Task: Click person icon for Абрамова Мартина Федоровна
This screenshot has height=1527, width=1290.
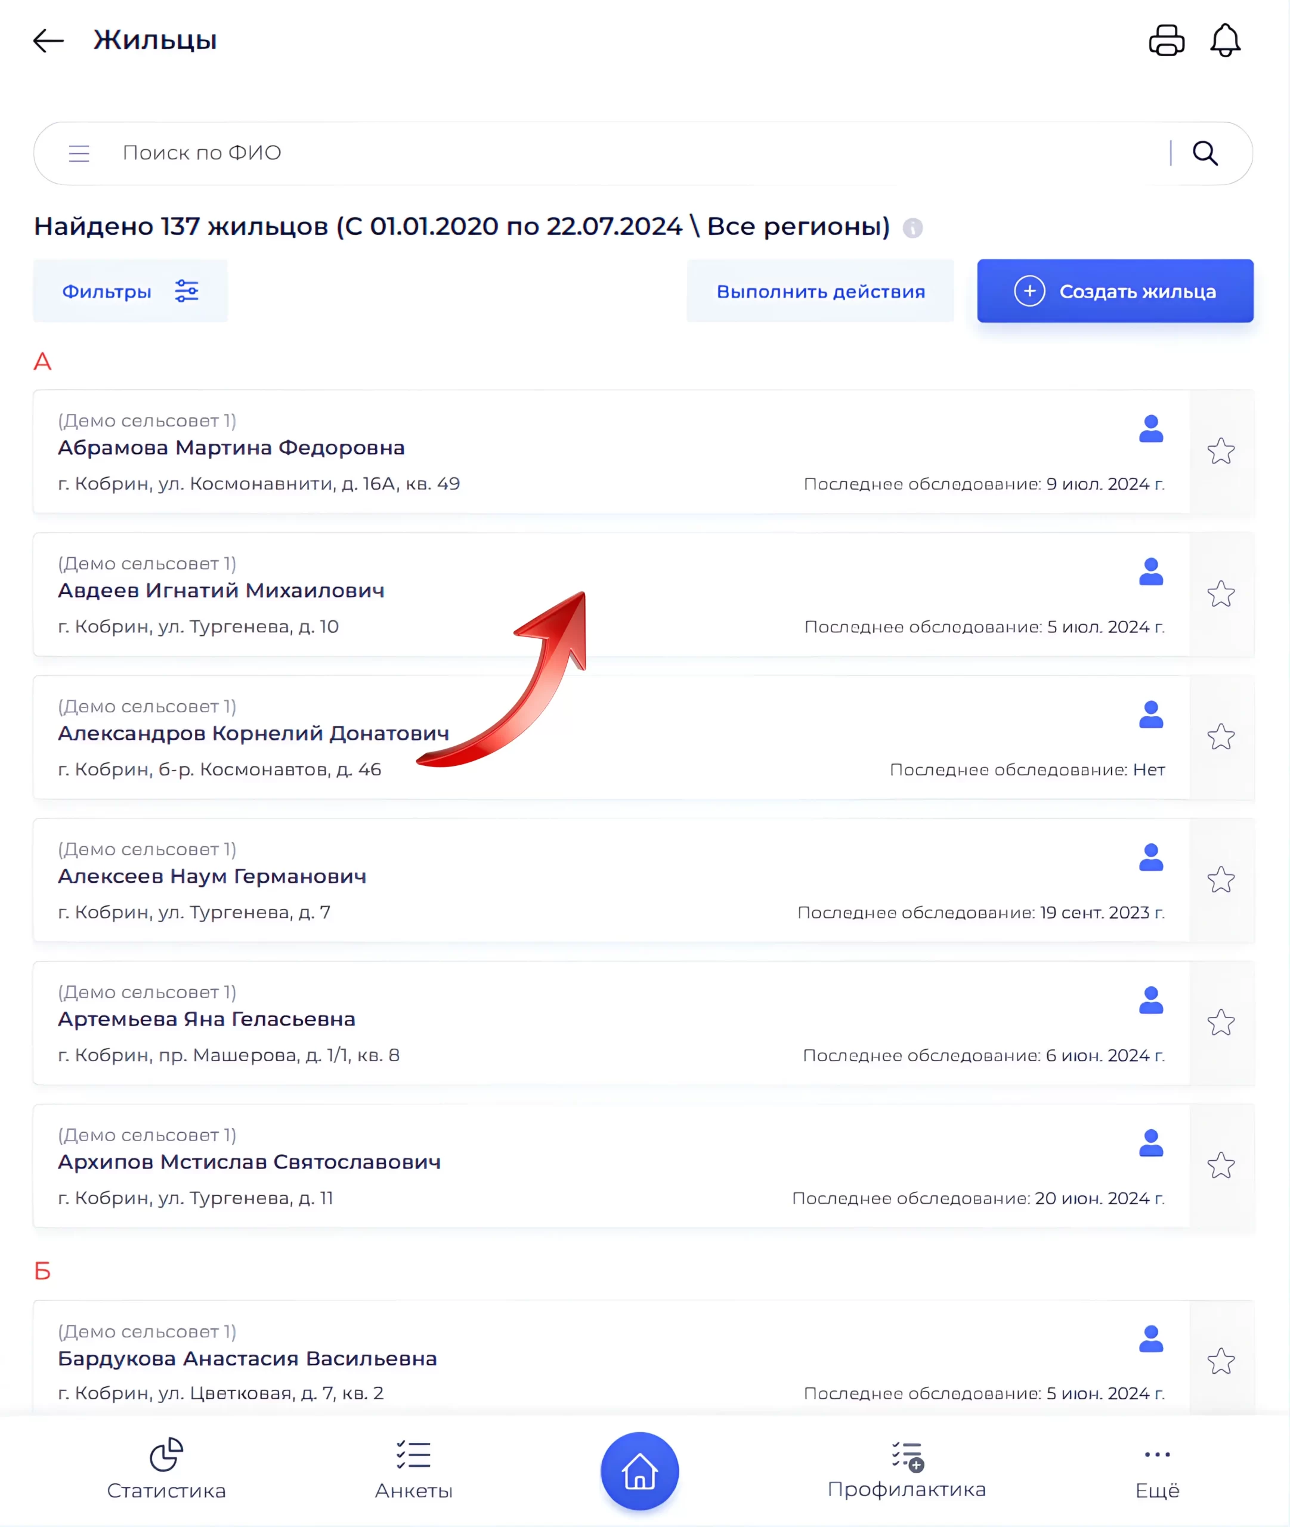Action: coord(1151,428)
